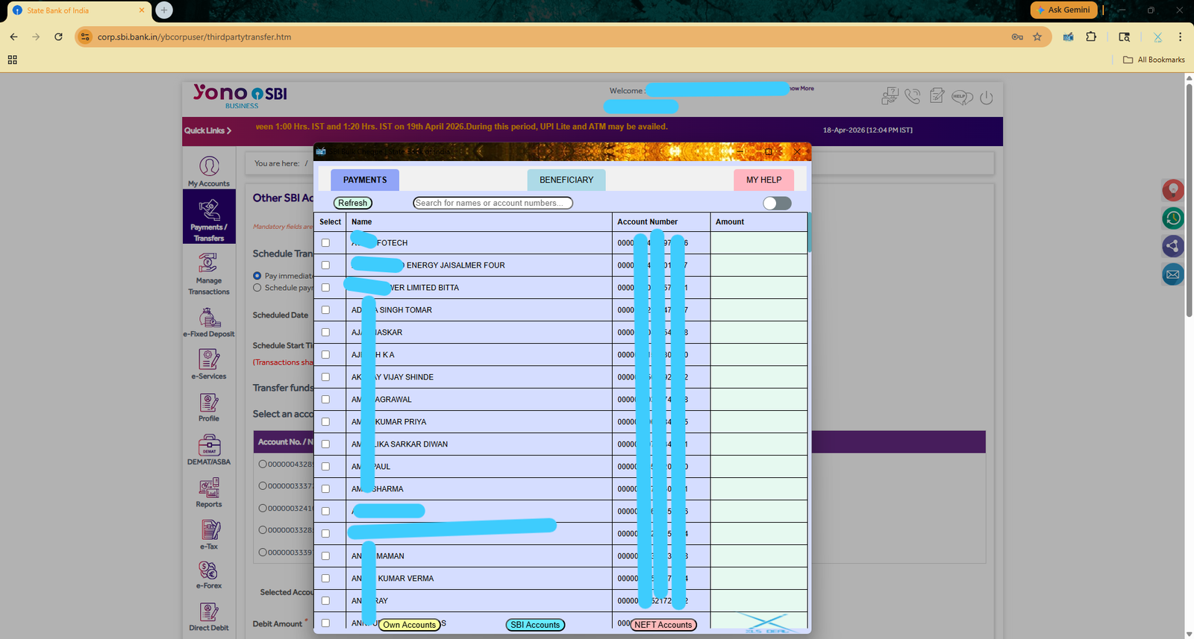This screenshot has height=639, width=1194.
Task: Open the Chrome apps grid icon
Action: pyautogui.click(x=13, y=60)
